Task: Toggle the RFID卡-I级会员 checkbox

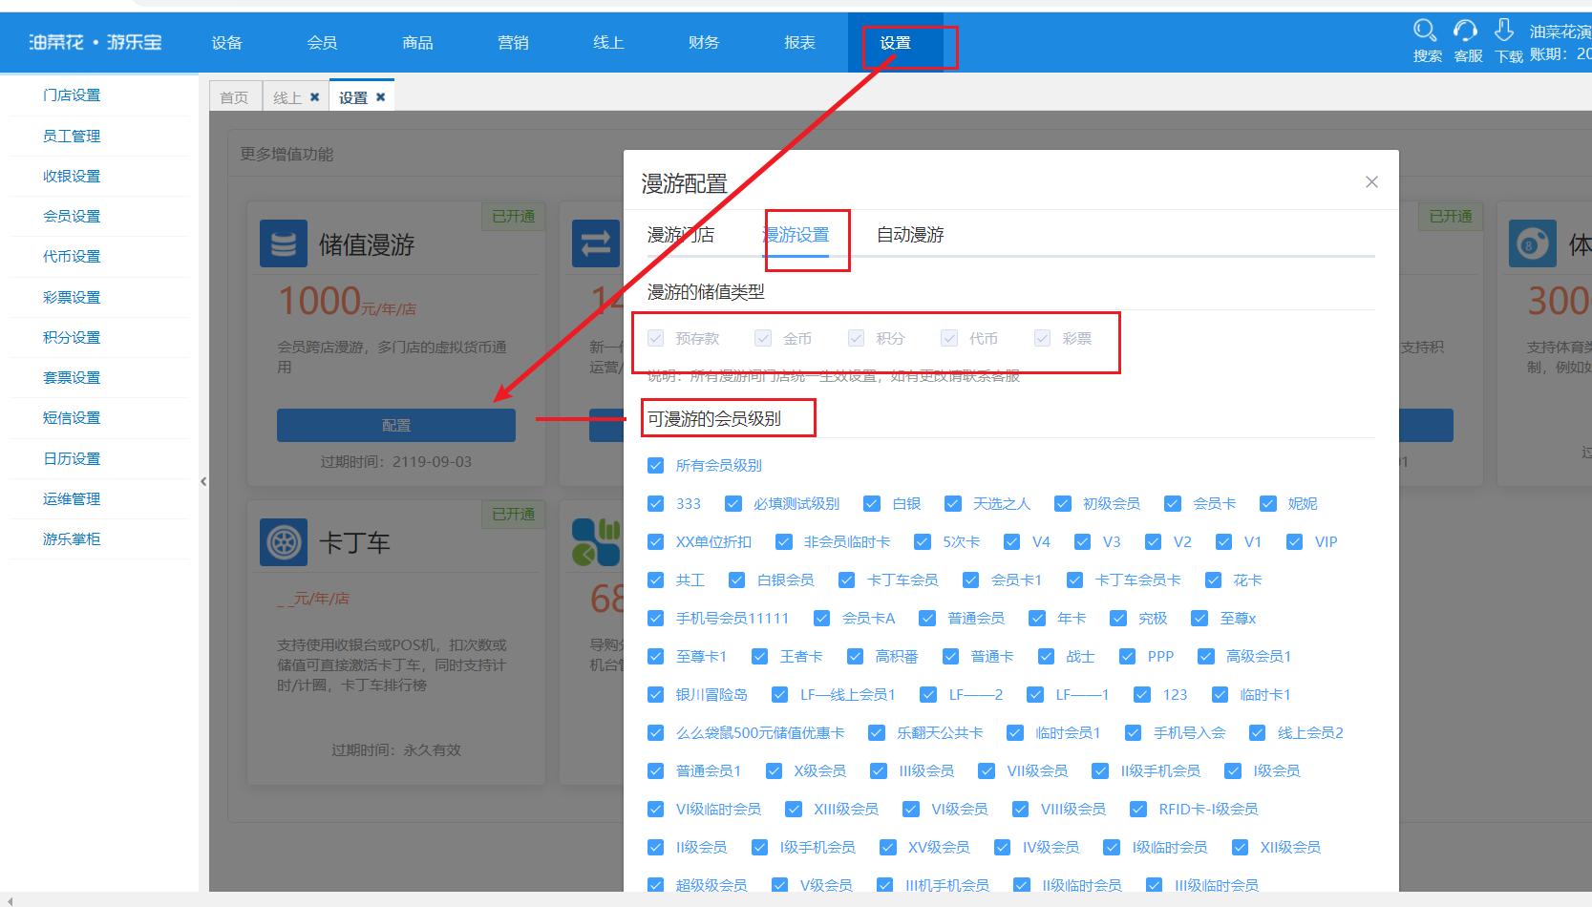Action: pos(1137,810)
